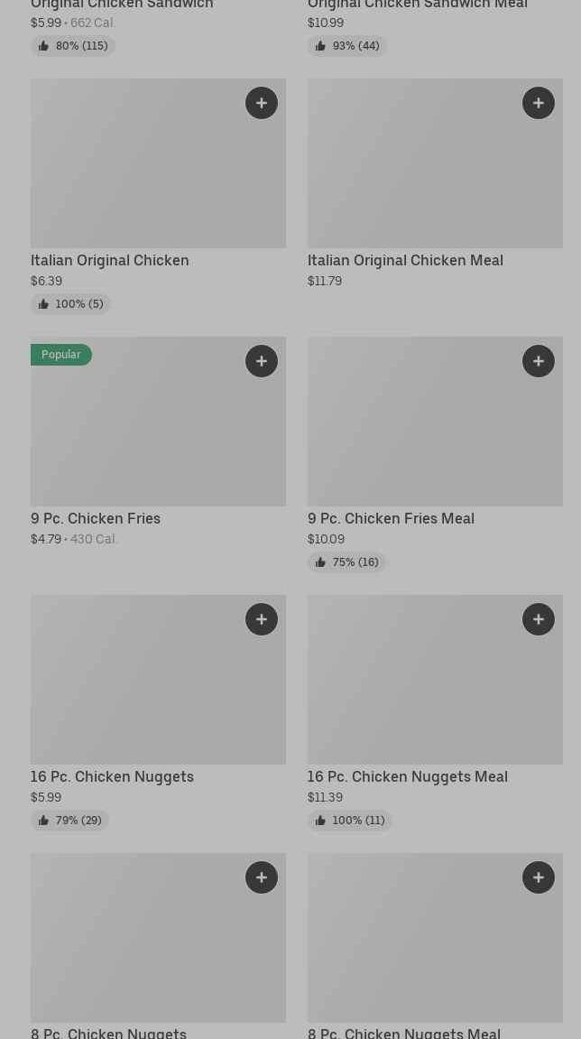Add 9 Pc. Chicken Fries to cart
Viewport: 581px width, 1039px height.
tap(262, 361)
